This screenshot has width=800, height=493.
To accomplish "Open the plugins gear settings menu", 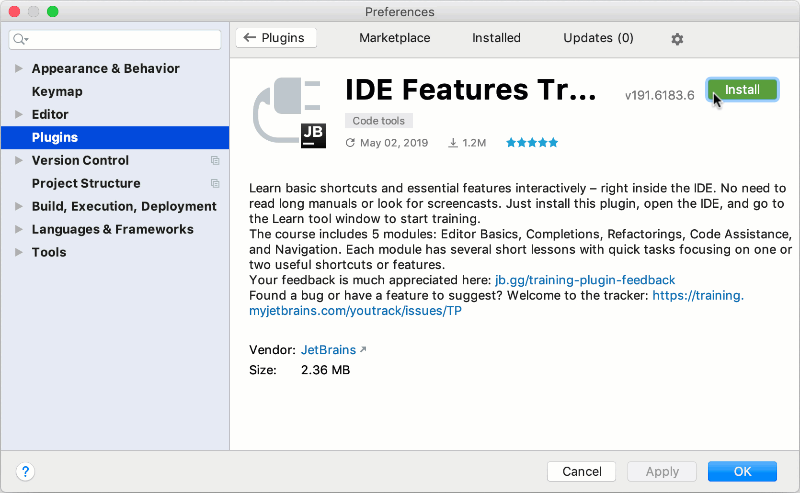I will click(677, 39).
